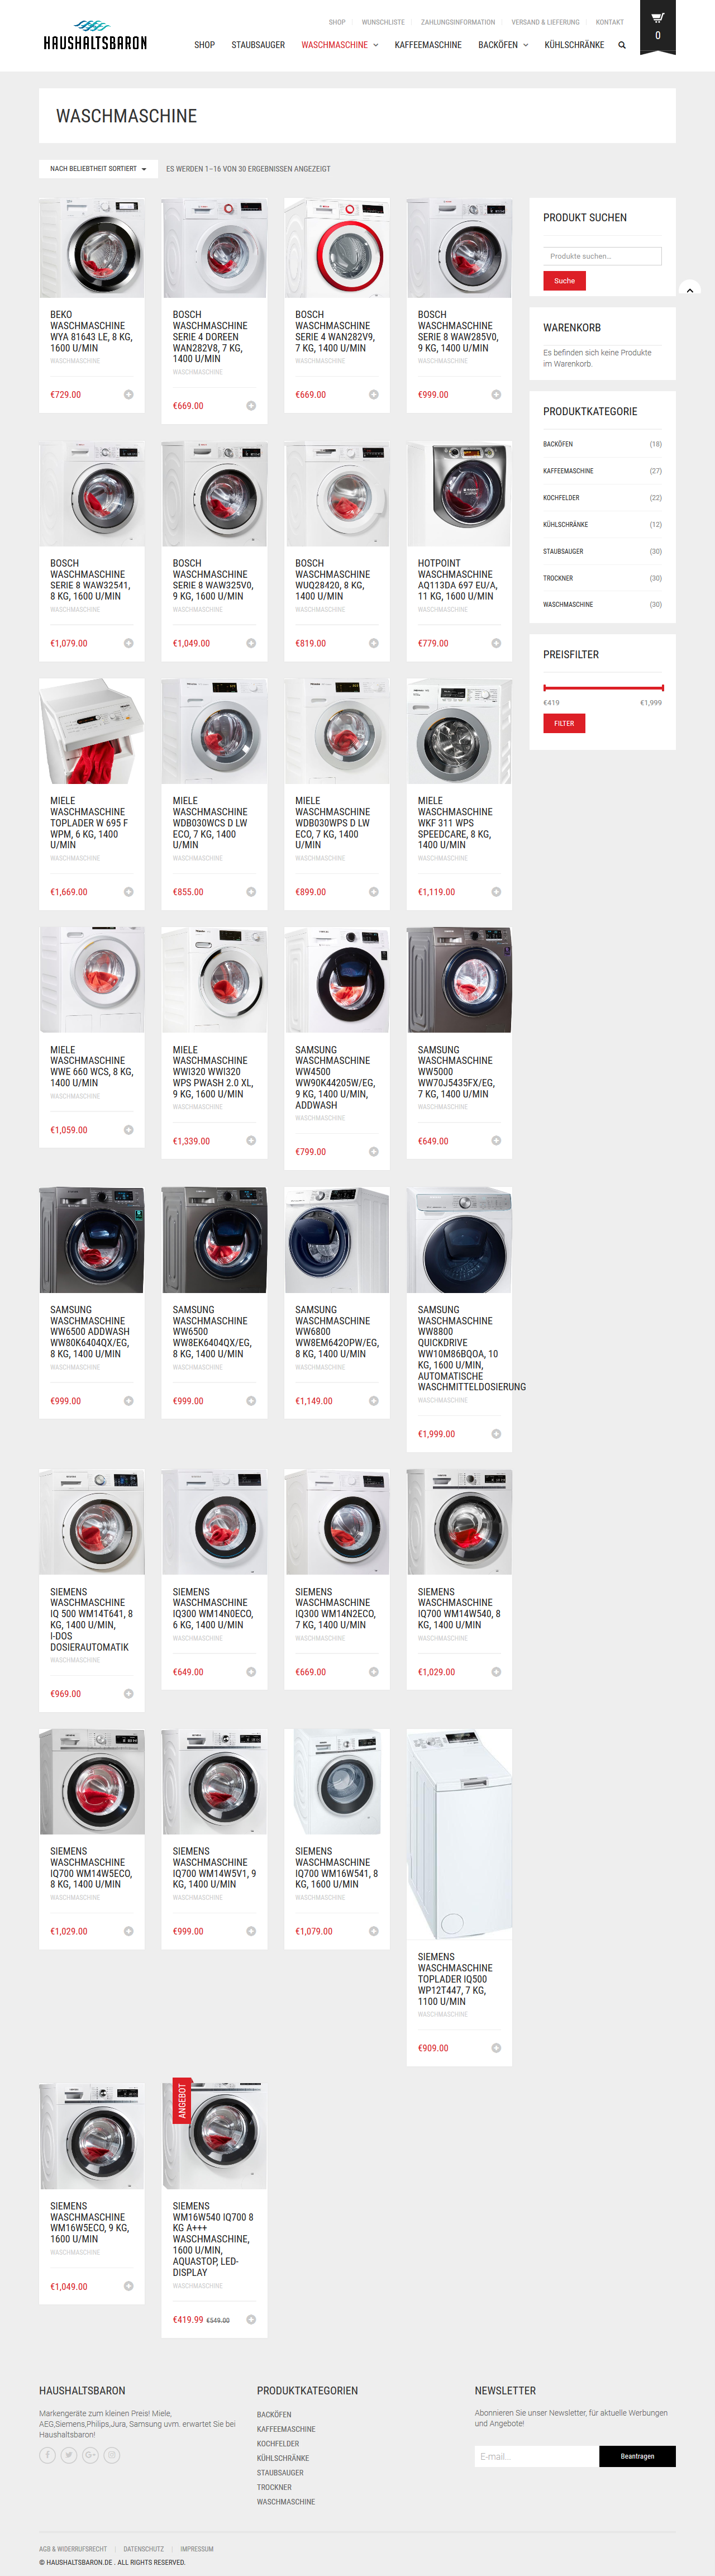Add Hotpoint AQ113DA washer via plus icon
Image resolution: width=715 pixels, height=2576 pixels.
pos(496,644)
